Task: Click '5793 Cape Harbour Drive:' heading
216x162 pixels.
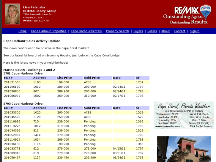Action: click(23, 104)
